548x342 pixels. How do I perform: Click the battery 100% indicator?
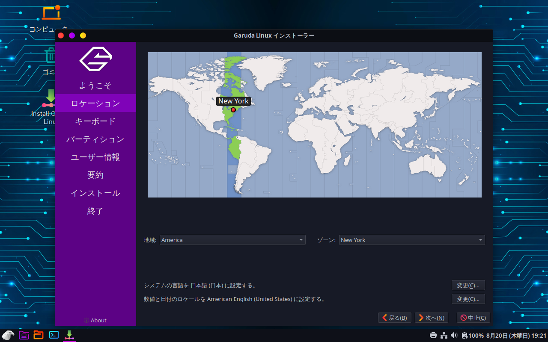point(472,336)
